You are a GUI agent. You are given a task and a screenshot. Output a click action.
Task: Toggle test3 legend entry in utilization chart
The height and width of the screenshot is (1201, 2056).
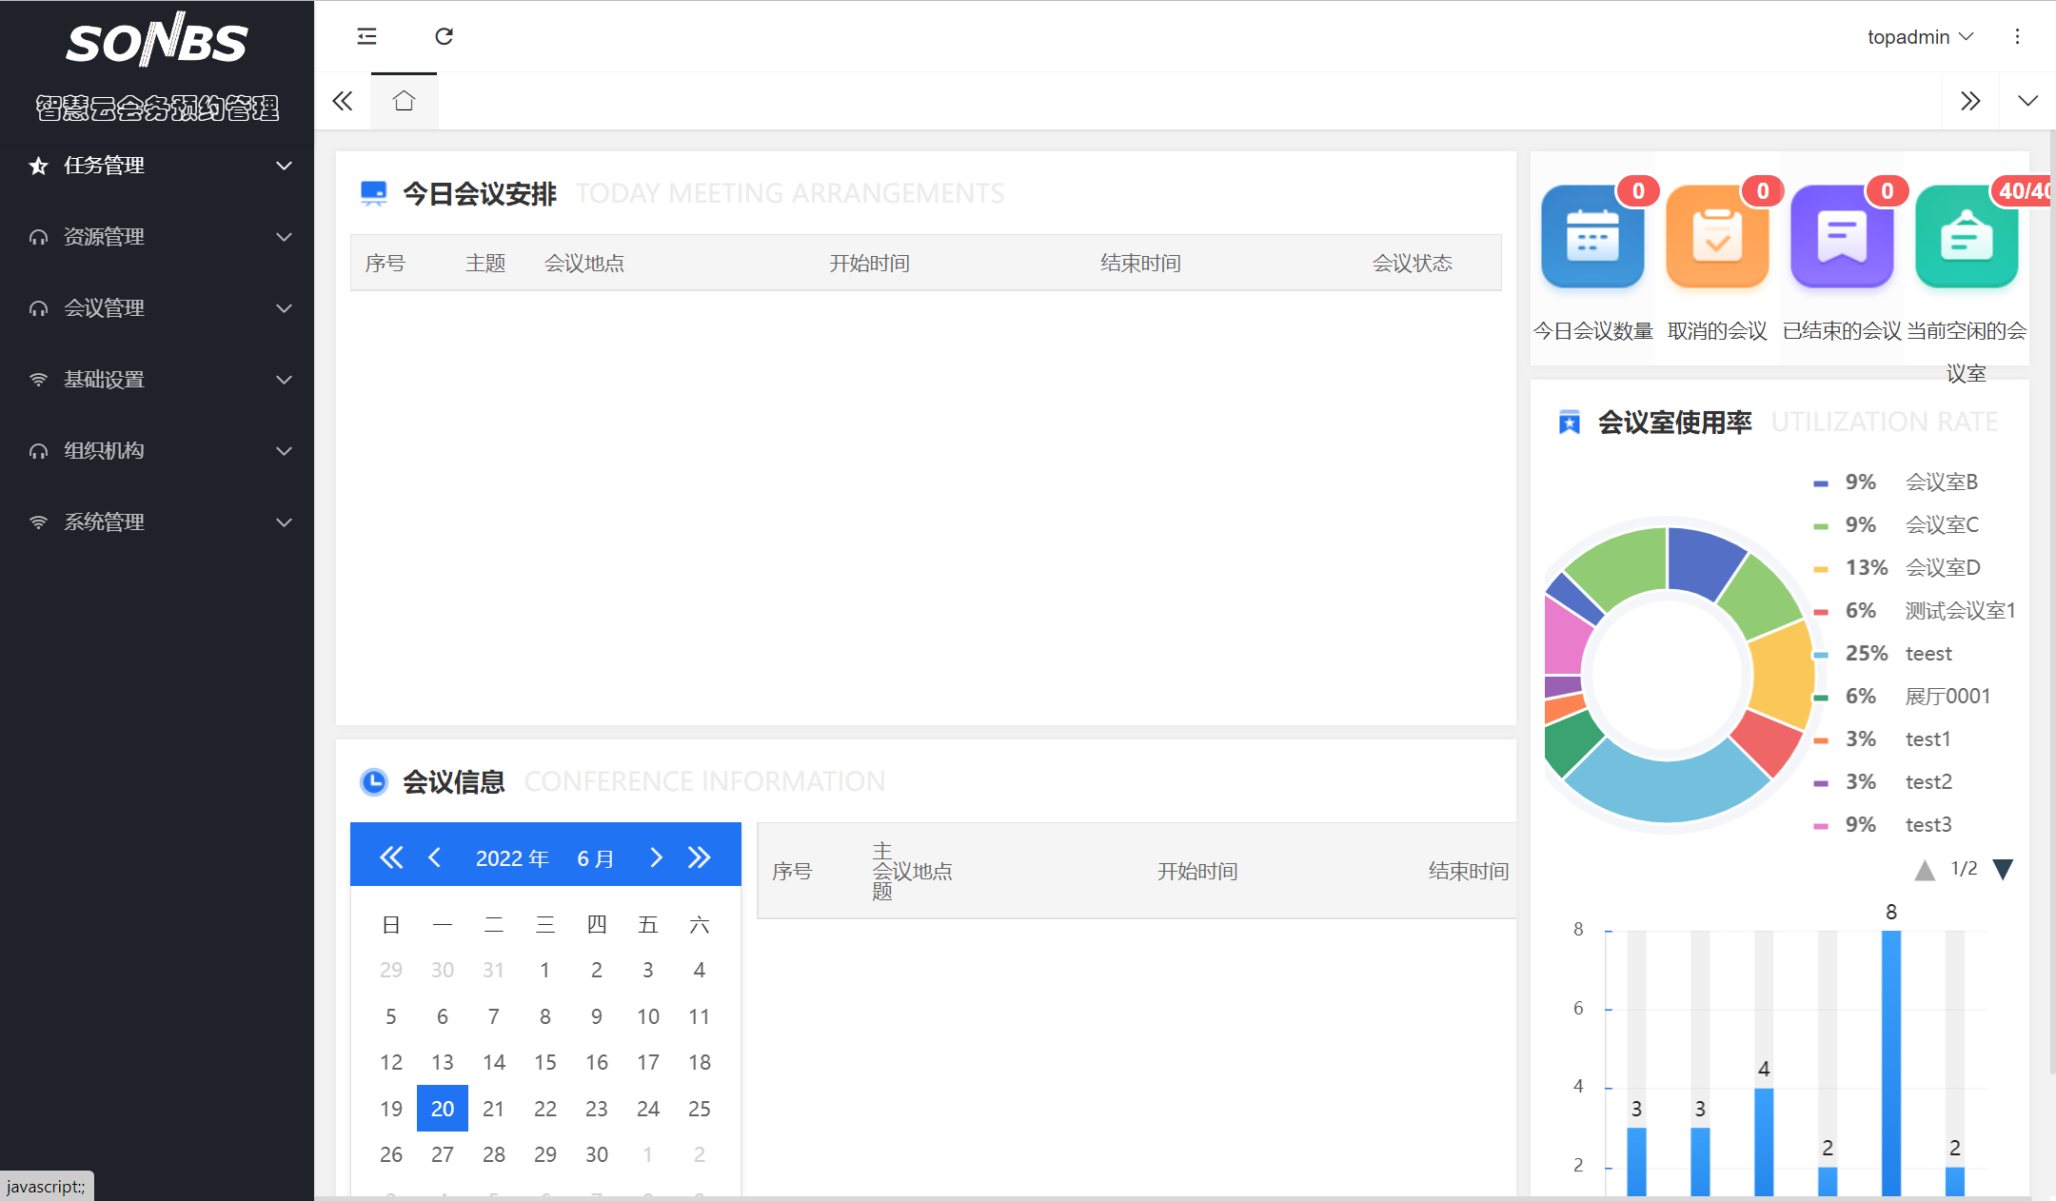pyautogui.click(x=1927, y=824)
